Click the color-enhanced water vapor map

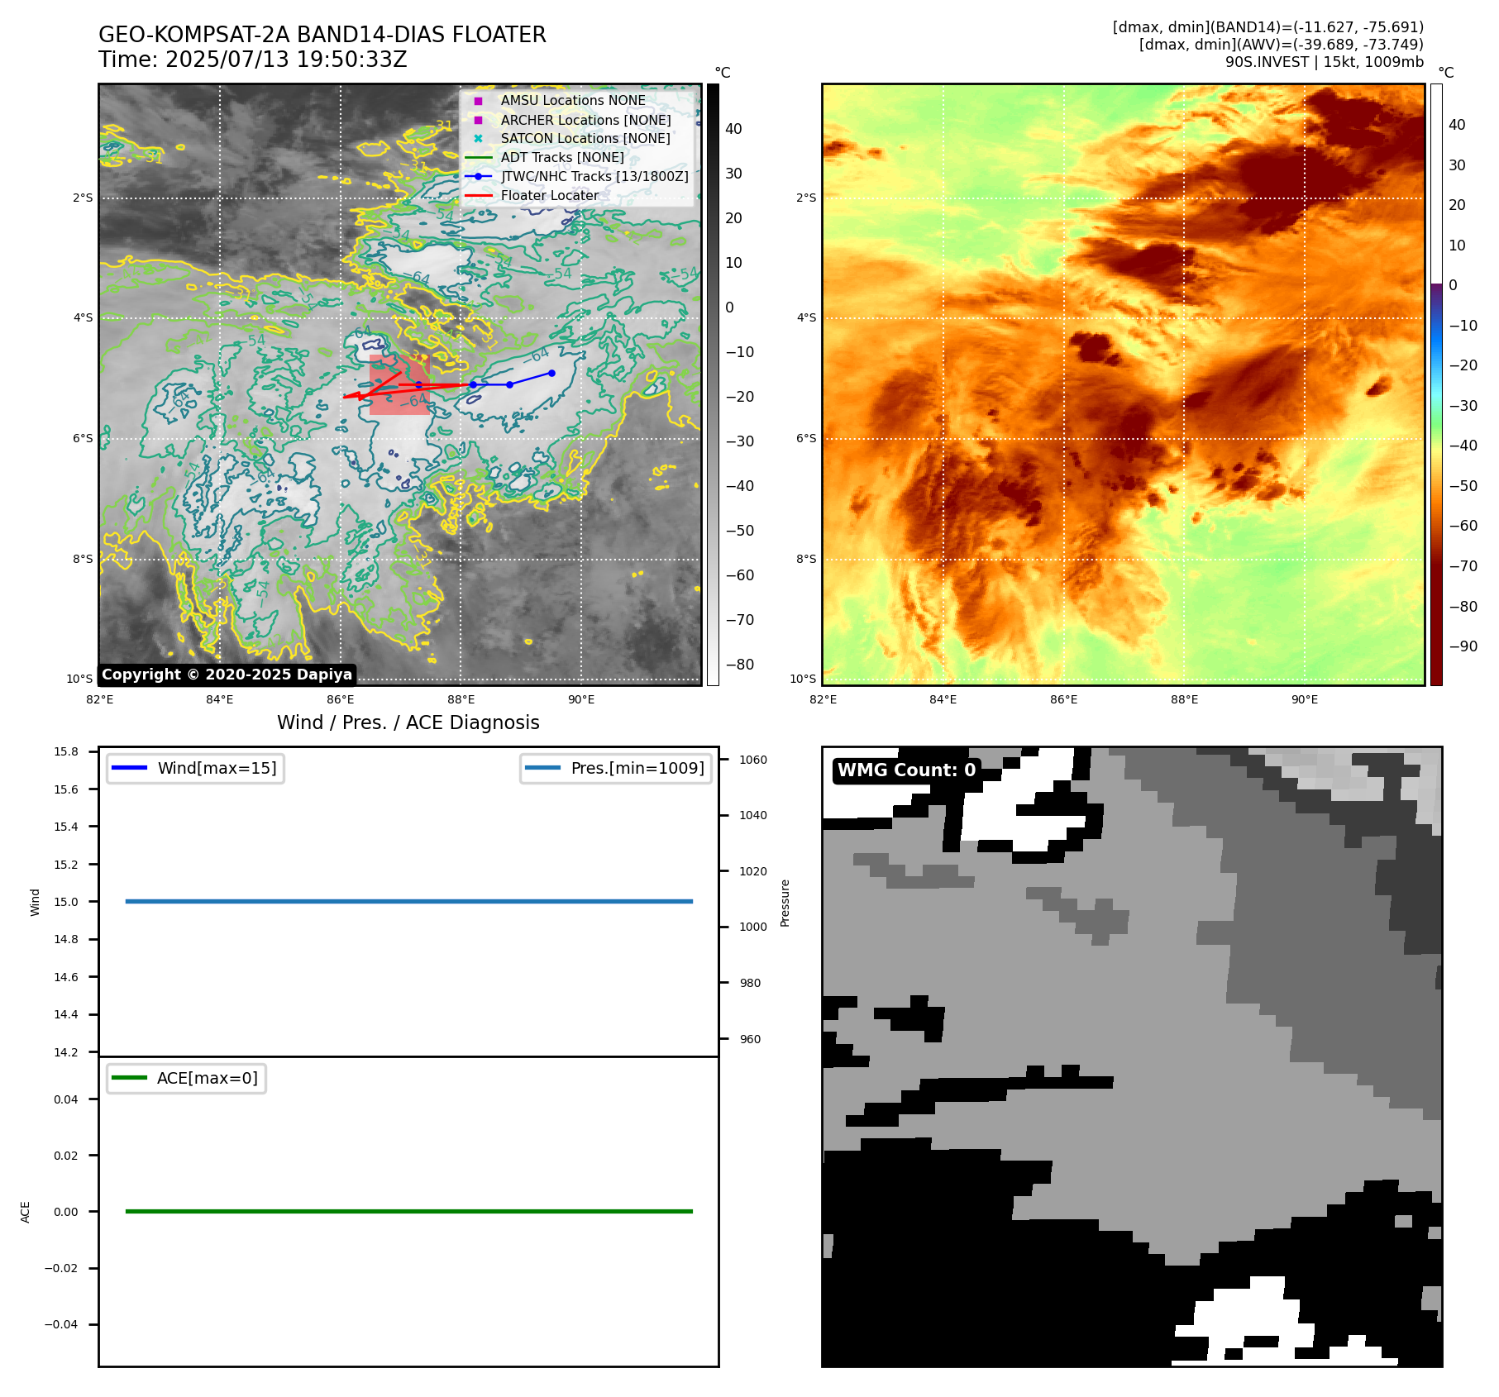(x=1124, y=384)
